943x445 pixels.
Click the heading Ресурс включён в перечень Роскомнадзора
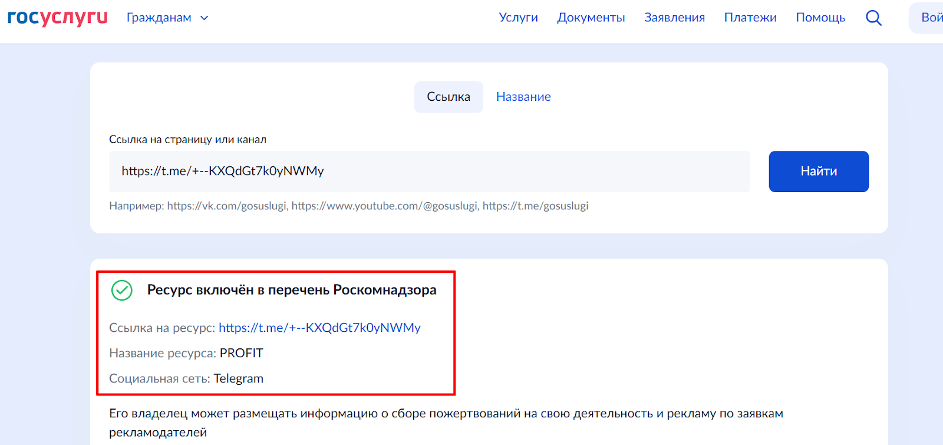[292, 290]
